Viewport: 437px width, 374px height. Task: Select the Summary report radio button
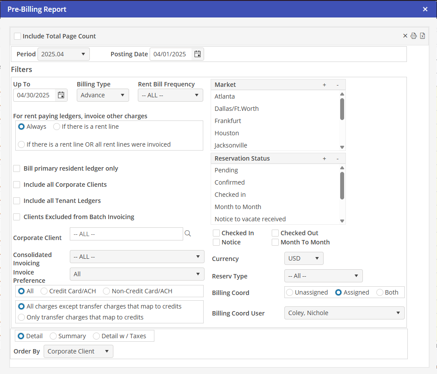coord(53,336)
